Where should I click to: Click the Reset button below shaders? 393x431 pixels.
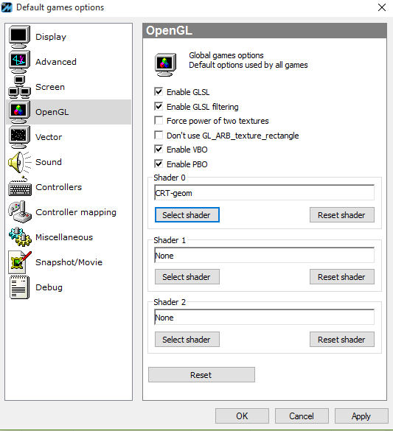click(x=201, y=375)
